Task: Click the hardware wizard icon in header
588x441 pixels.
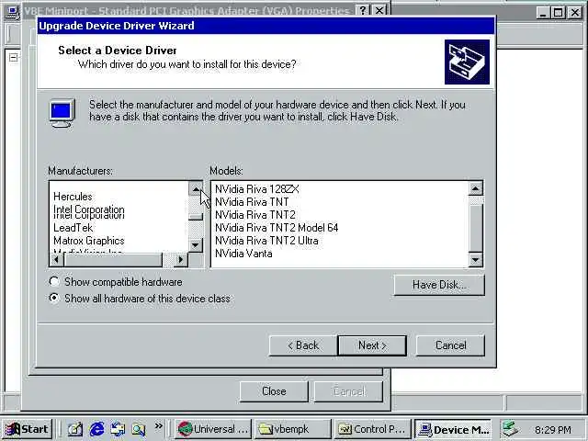Action: tap(467, 62)
